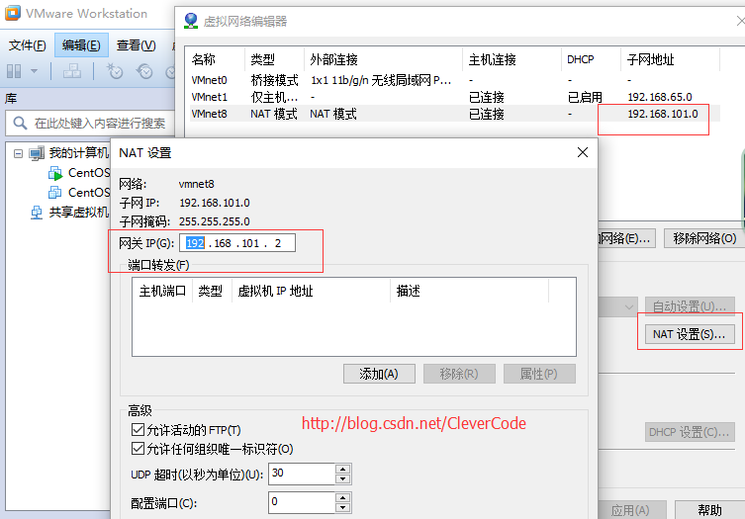Click the library search magnifier icon

tap(20, 124)
